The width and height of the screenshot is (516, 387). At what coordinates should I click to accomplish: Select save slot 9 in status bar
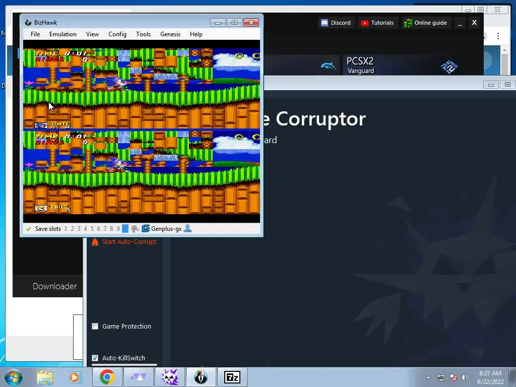pos(118,229)
